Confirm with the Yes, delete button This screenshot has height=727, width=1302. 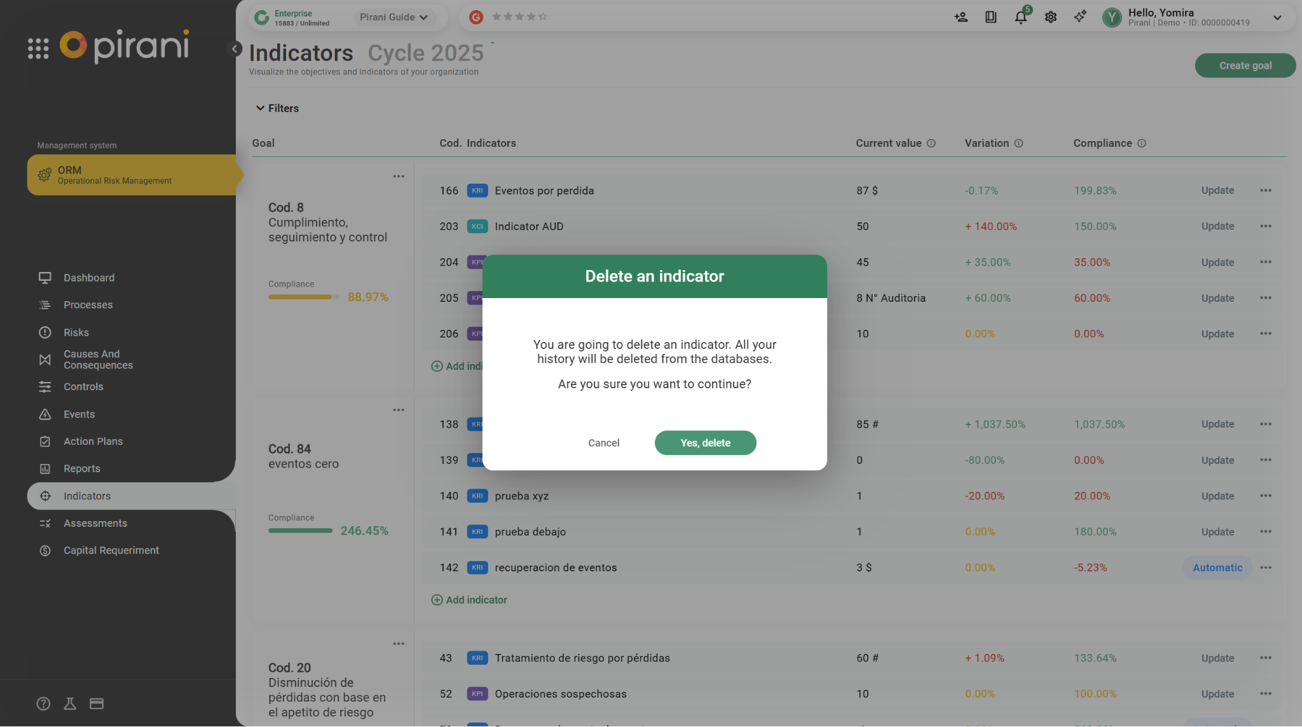click(x=705, y=443)
